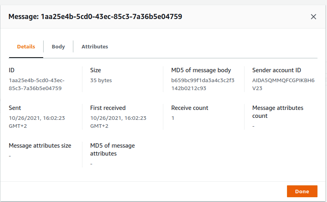Select the Details tab
The image size is (327, 202).
point(26,46)
